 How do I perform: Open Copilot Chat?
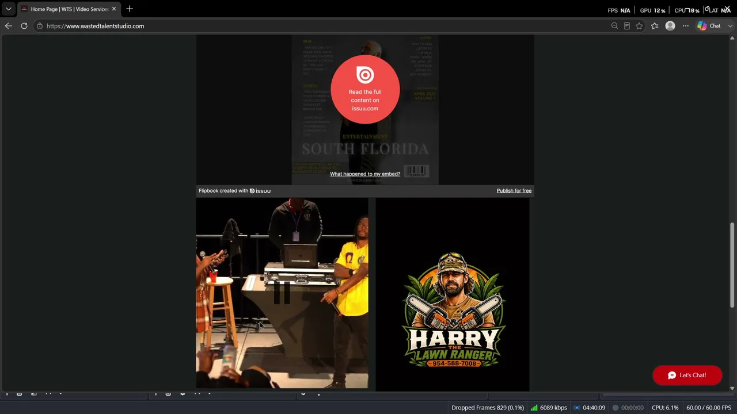click(709, 26)
